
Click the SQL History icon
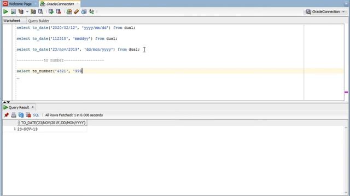click(x=84, y=12)
